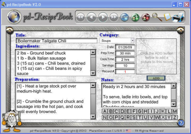Jump to last record button
Viewport: 191px width, 134px height.
click(x=114, y=17)
